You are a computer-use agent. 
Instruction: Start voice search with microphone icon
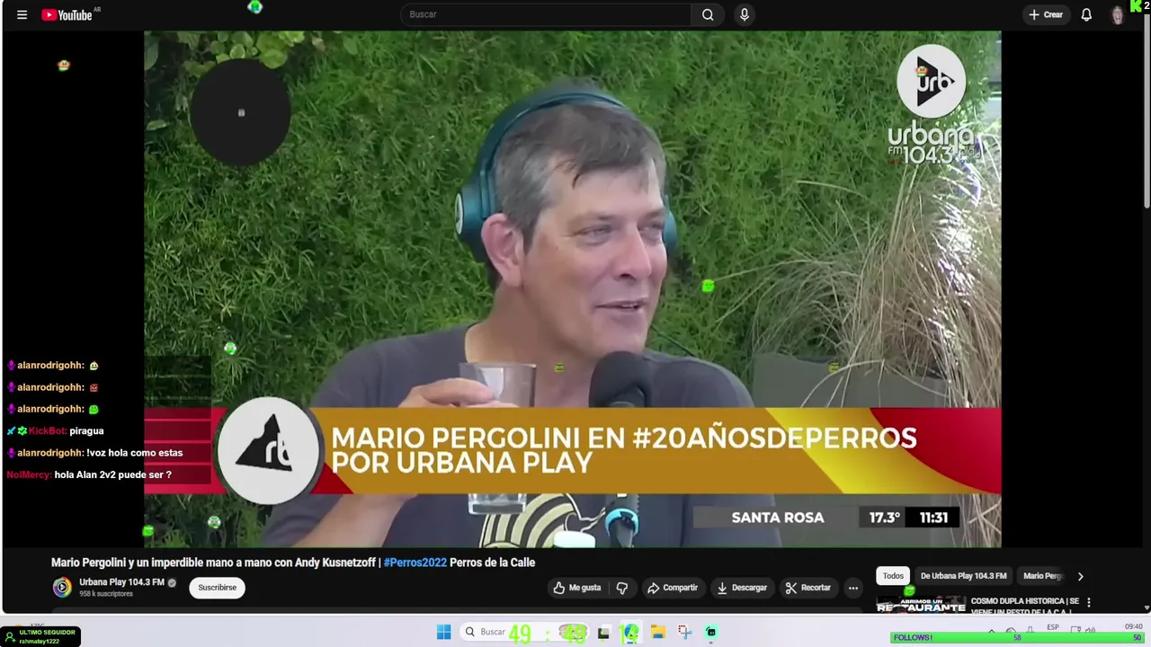[x=744, y=14]
